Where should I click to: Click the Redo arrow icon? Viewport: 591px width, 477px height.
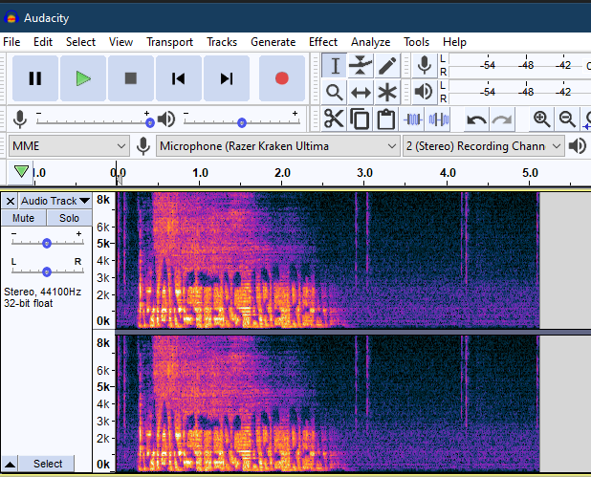502,119
